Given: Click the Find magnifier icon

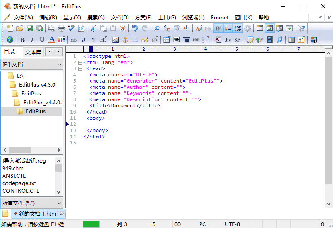Looking at the screenshot, I should coord(157,28).
